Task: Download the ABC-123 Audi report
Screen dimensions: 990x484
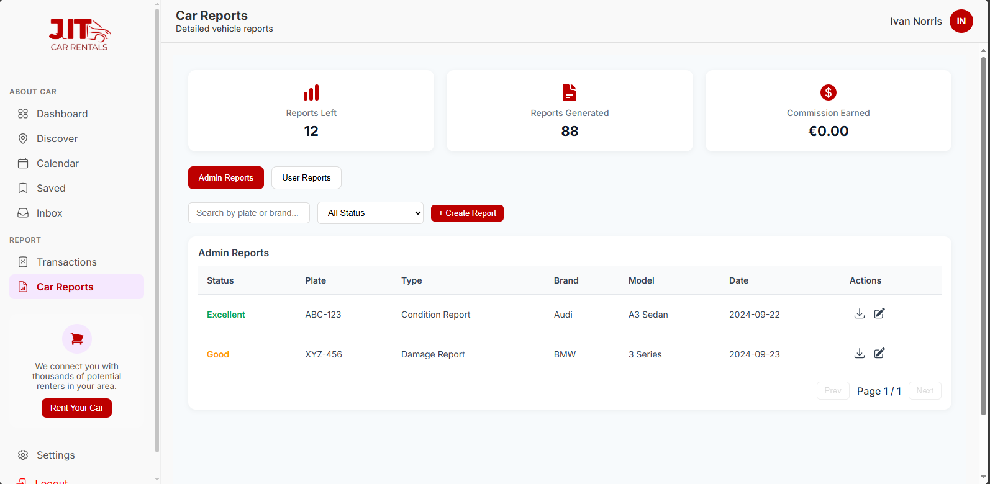Action: pos(859,314)
